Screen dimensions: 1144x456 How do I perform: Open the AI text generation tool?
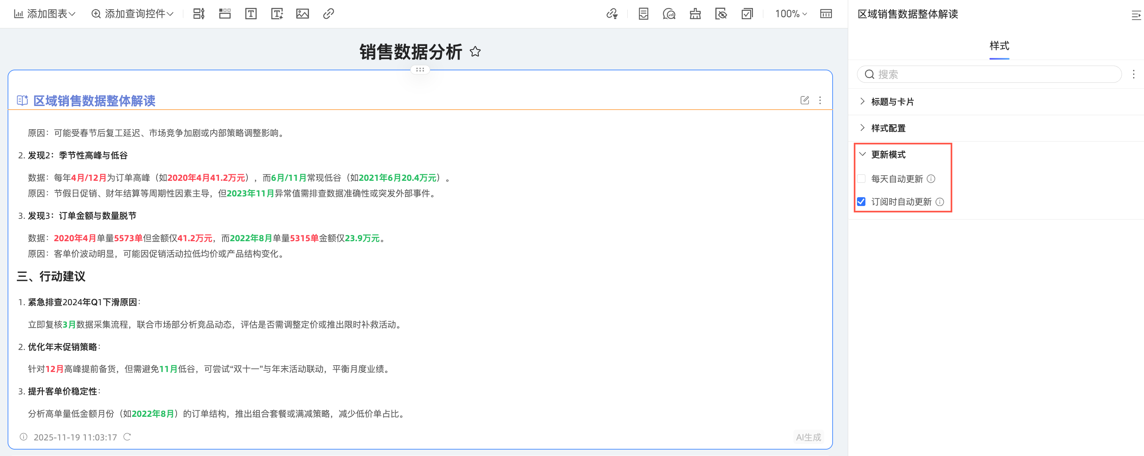(x=277, y=14)
